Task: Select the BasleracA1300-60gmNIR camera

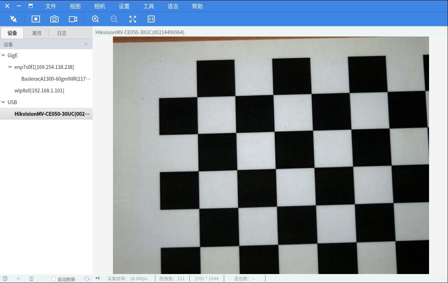Action: (x=56, y=79)
